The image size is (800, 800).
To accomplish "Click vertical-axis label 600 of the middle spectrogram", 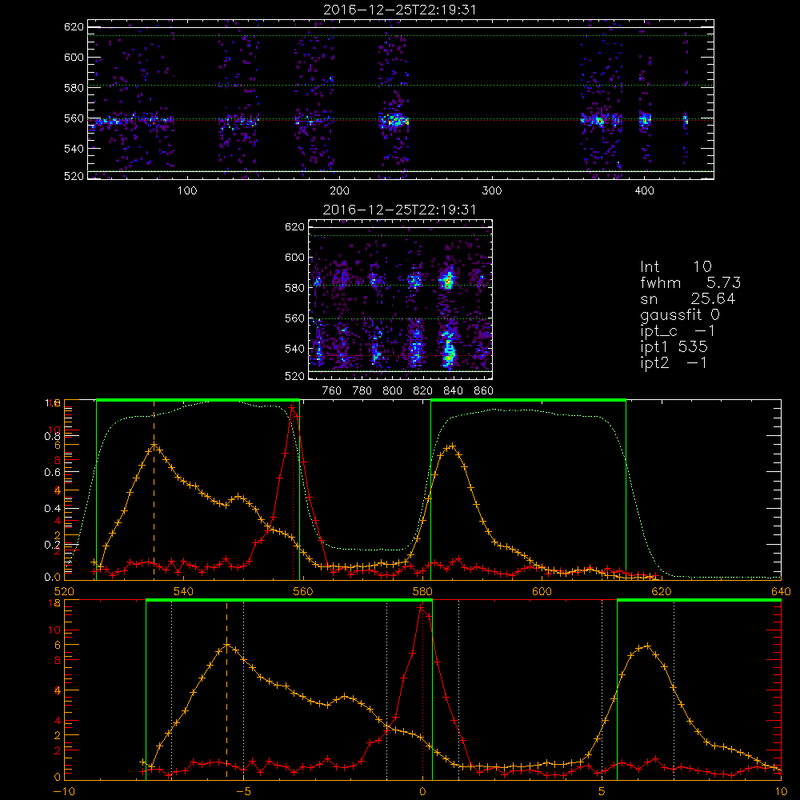I will [294, 257].
